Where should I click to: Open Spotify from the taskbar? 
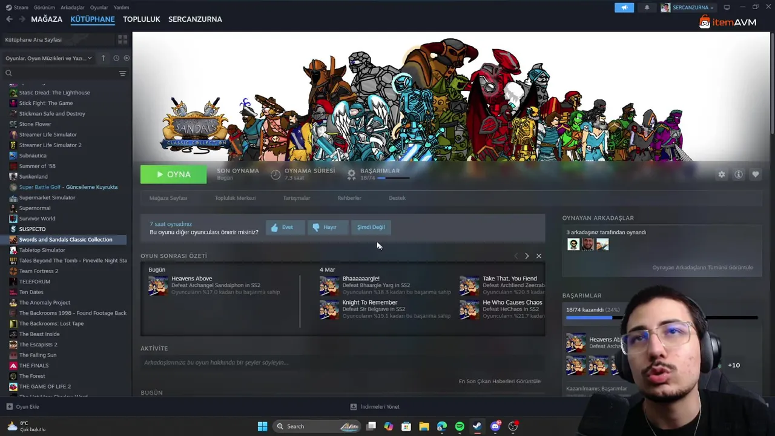(460, 426)
